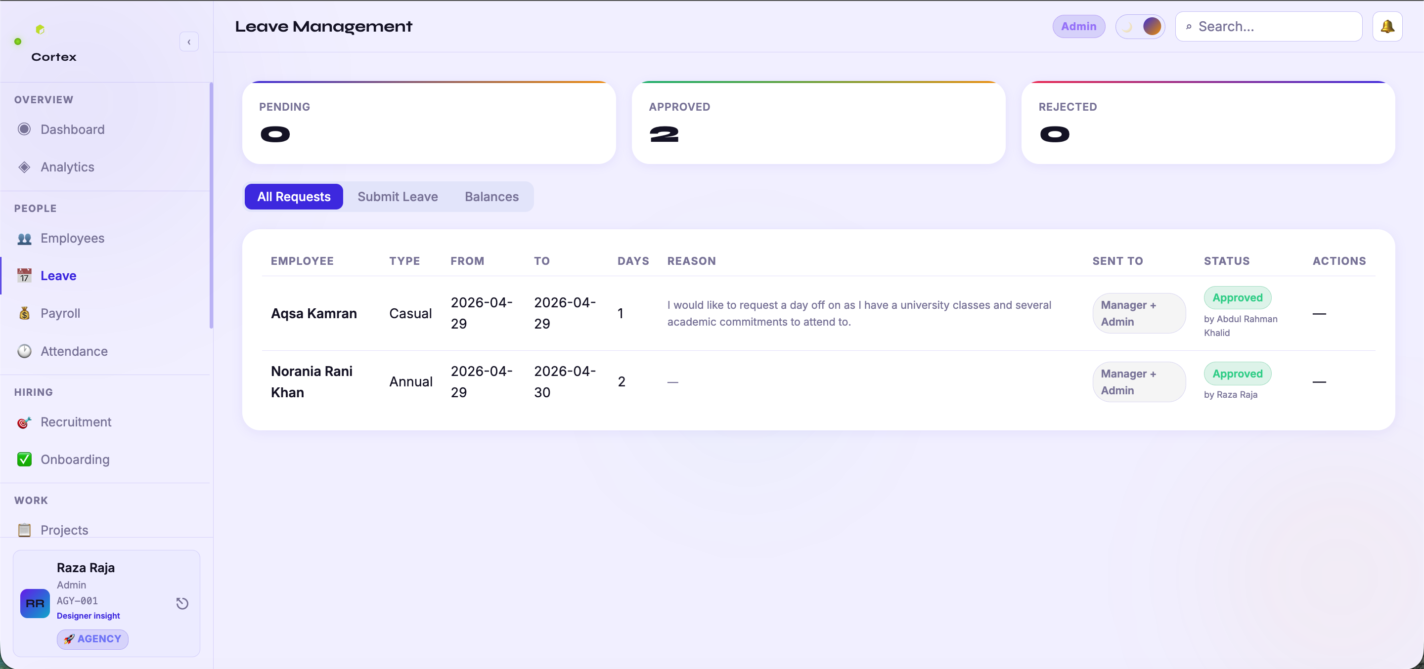1424x669 pixels.
Task: Click the EMPLOYEE column header
Action: click(x=302, y=261)
